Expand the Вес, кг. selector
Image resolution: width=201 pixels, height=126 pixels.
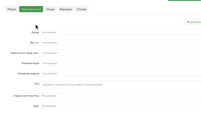[121, 43]
